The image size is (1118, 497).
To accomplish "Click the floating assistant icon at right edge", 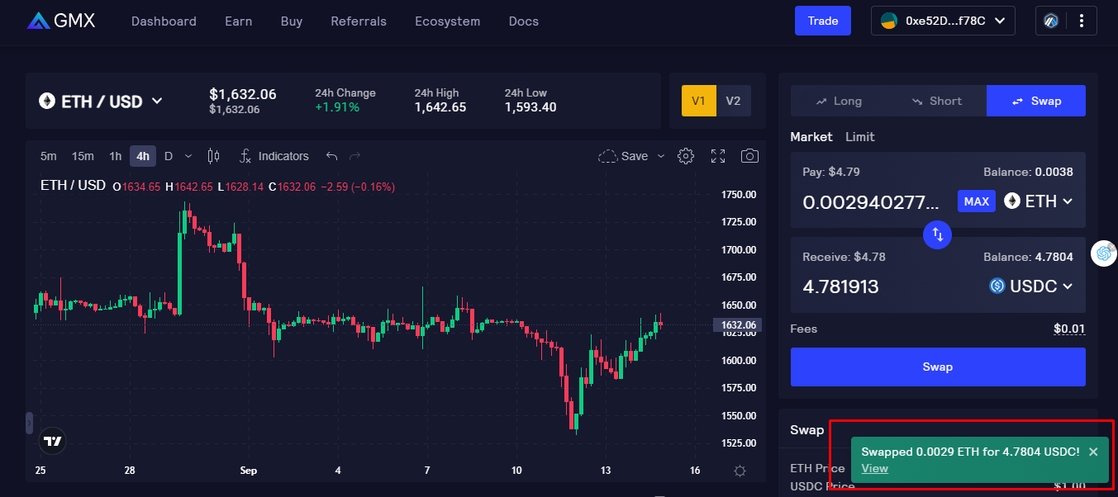I will 1105,253.
